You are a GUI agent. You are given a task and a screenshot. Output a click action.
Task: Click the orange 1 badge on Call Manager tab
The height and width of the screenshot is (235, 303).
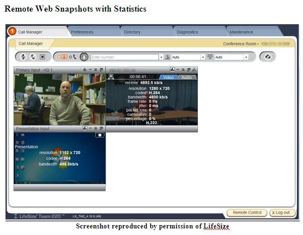coord(12,31)
